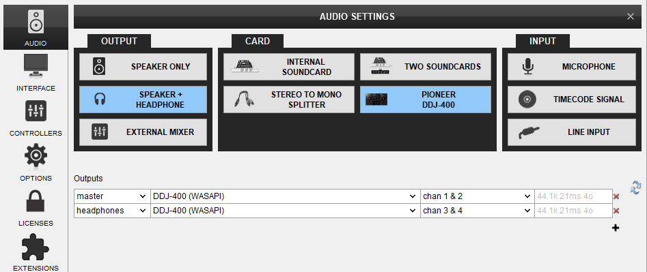
Task: Select the Speaker Only output option
Action: (143, 67)
